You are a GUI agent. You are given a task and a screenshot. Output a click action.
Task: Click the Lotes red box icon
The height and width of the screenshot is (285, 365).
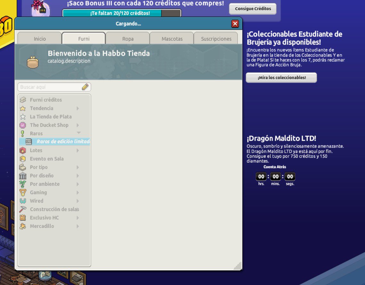23,151
